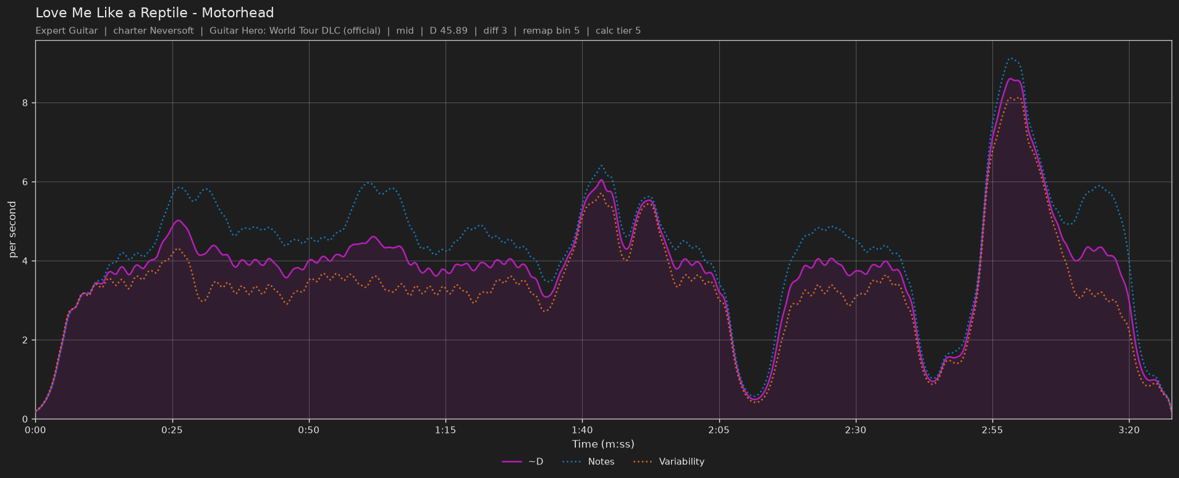Click the 'D 45.89' value in subtitle

[x=448, y=31]
